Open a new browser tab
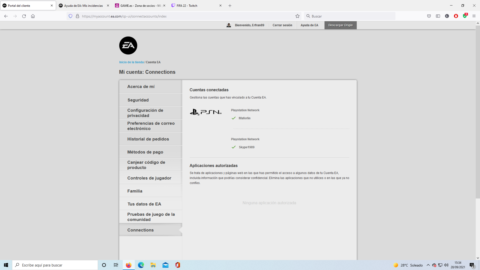 pos(230,5)
